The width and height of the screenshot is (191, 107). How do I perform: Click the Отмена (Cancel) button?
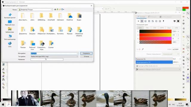[86, 56]
